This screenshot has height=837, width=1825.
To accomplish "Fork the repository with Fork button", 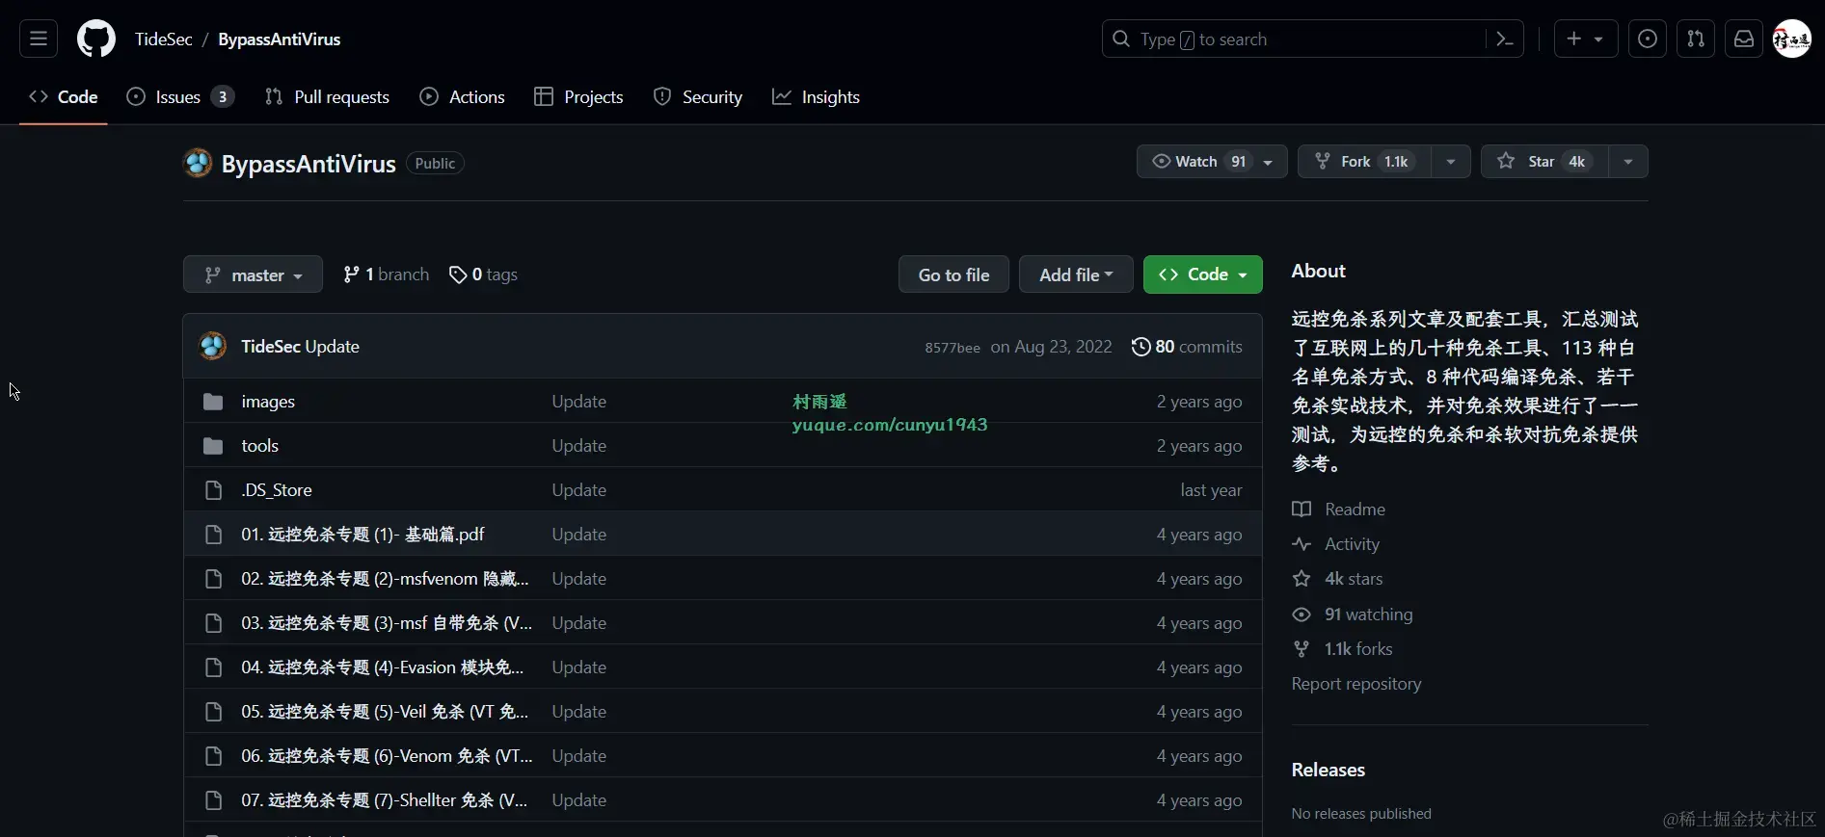I will 1364,162.
